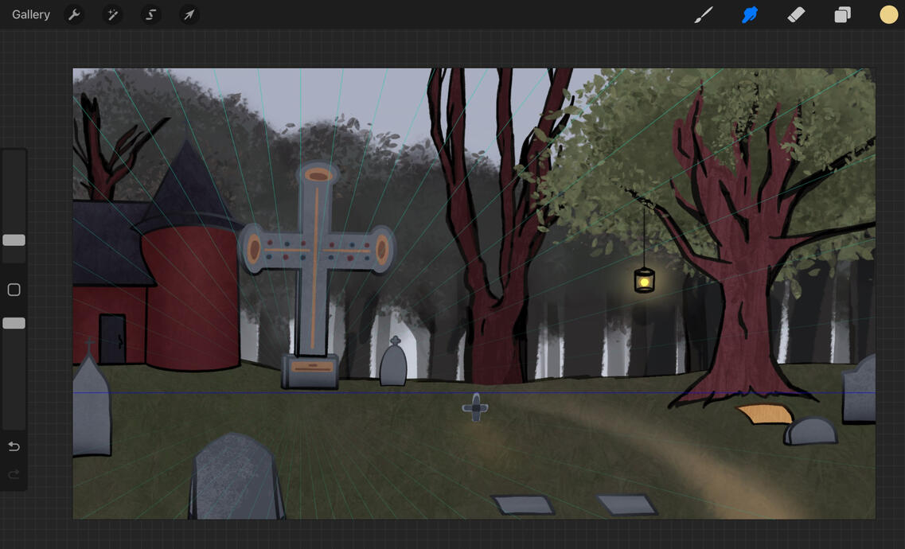Select the Transform arrow tool
Image resolution: width=905 pixels, height=549 pixels.
point(189,14)
